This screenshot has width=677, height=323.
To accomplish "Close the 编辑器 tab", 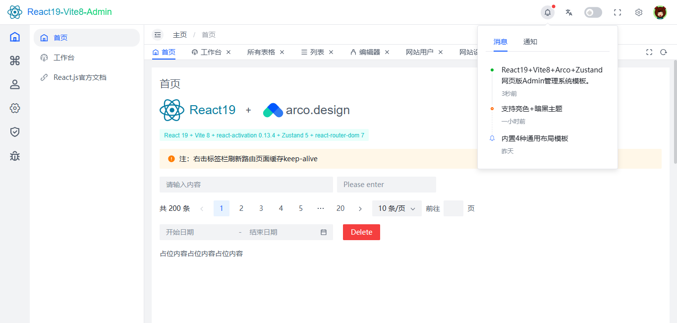I will (x=387, y=52).
